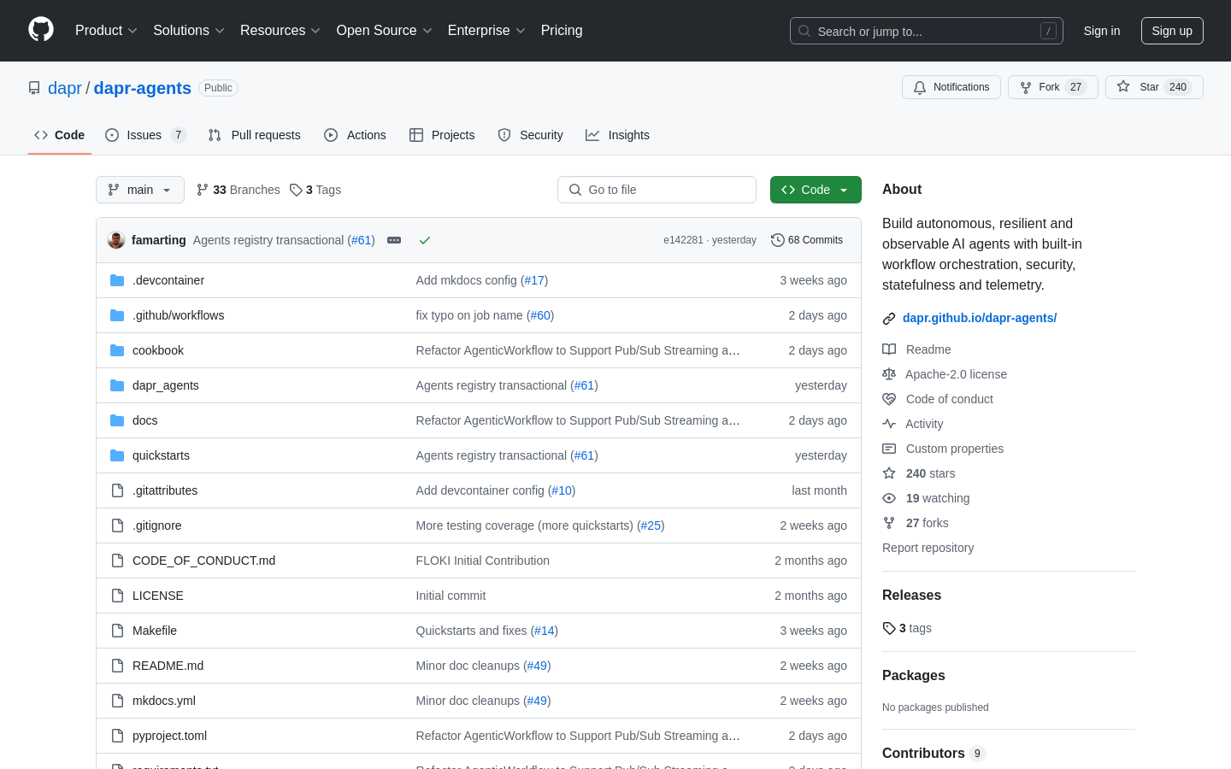Image resolution: width=1231 pixels, height=769 pixels.
Task: Open the 3 Tags link near Branches
Action: [315, 190]
